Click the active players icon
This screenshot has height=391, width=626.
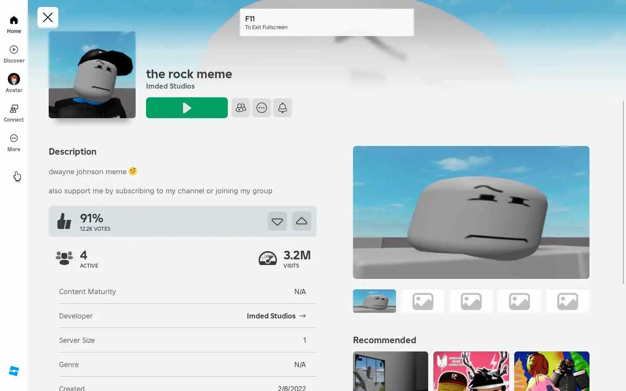pos(64,258)
